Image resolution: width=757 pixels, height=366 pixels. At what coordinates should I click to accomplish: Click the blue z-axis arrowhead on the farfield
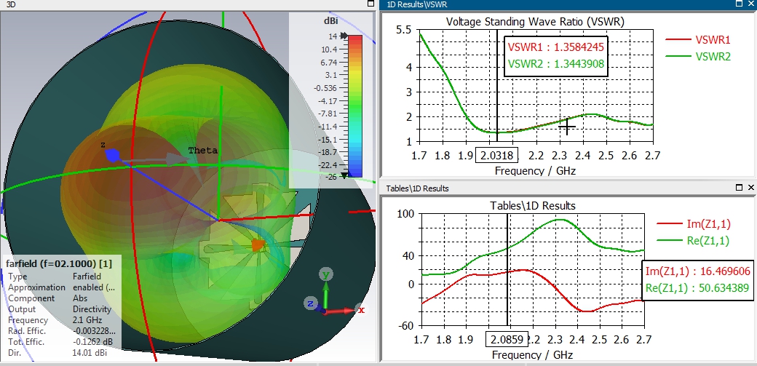click(x=113, y=156)
